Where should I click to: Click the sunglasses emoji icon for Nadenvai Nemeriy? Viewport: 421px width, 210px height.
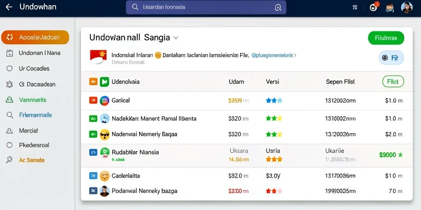click(x=104, y=135)
